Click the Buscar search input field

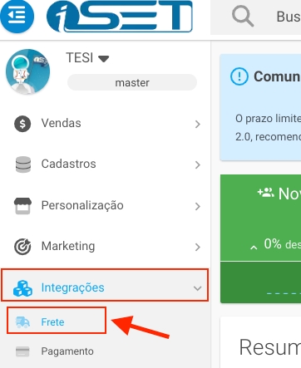289,17
